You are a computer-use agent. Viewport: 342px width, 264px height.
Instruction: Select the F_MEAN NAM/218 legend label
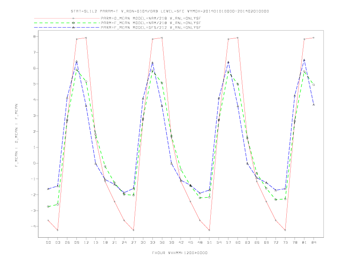coord(151,23)
